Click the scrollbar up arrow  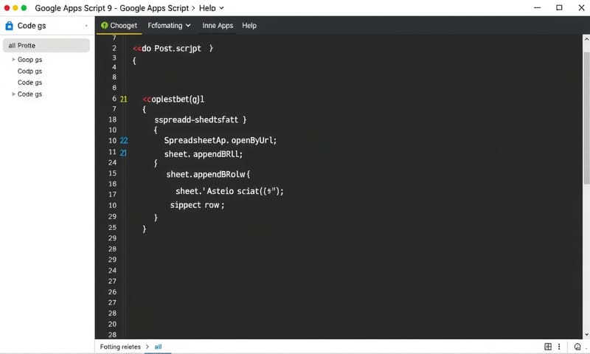pyautogui.click(x=586, y=38)
